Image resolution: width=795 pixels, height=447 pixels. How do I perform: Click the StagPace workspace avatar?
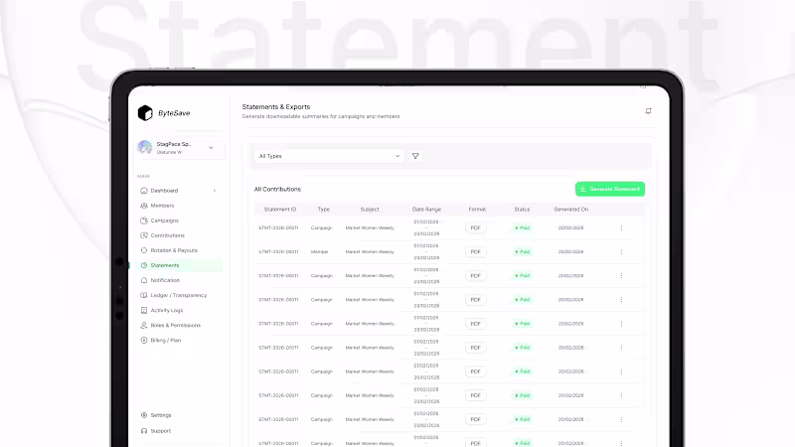(144, 147)
